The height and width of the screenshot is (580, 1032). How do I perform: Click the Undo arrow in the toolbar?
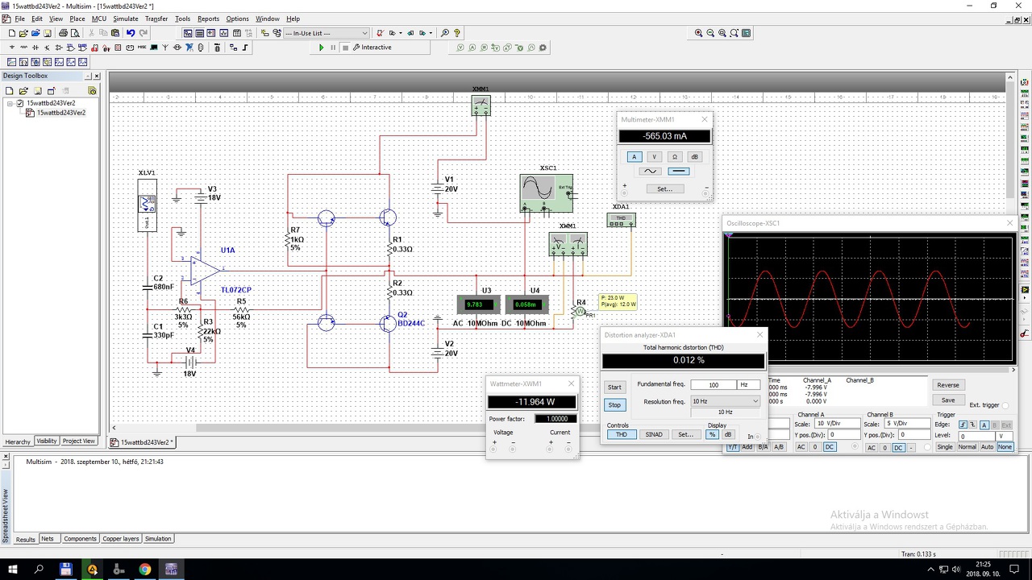tap(131, 33)
